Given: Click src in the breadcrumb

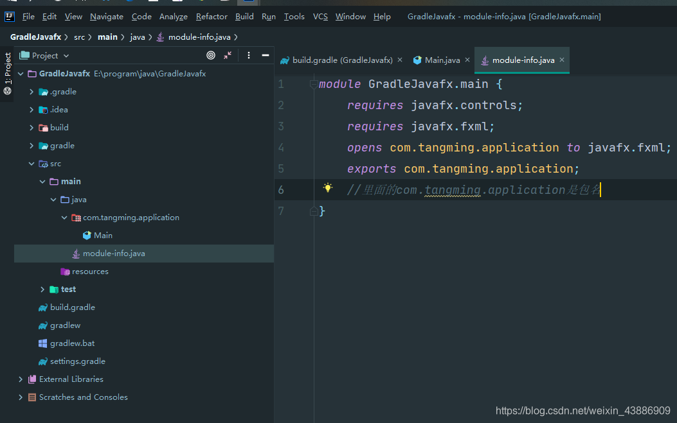Looking at the screenshot, I should 80,37.
